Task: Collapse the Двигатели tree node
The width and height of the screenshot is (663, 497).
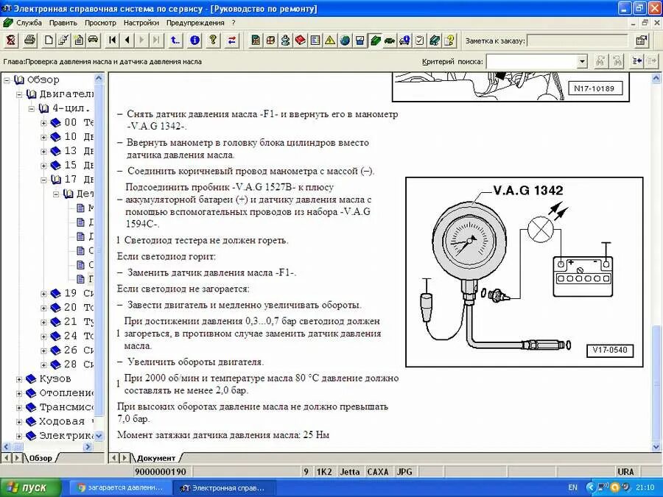Action: 19,94
